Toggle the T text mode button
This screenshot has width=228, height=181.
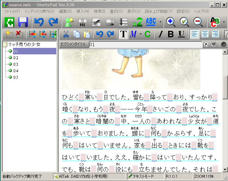(x=123, y=34)
